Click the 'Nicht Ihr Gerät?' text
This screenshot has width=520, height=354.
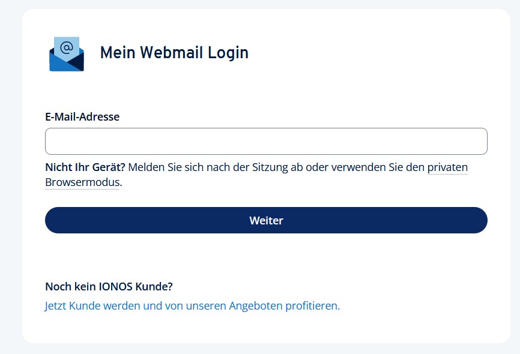click(x=85, y=167)
